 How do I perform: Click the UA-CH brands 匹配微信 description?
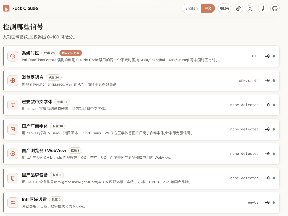click(98, 158)
